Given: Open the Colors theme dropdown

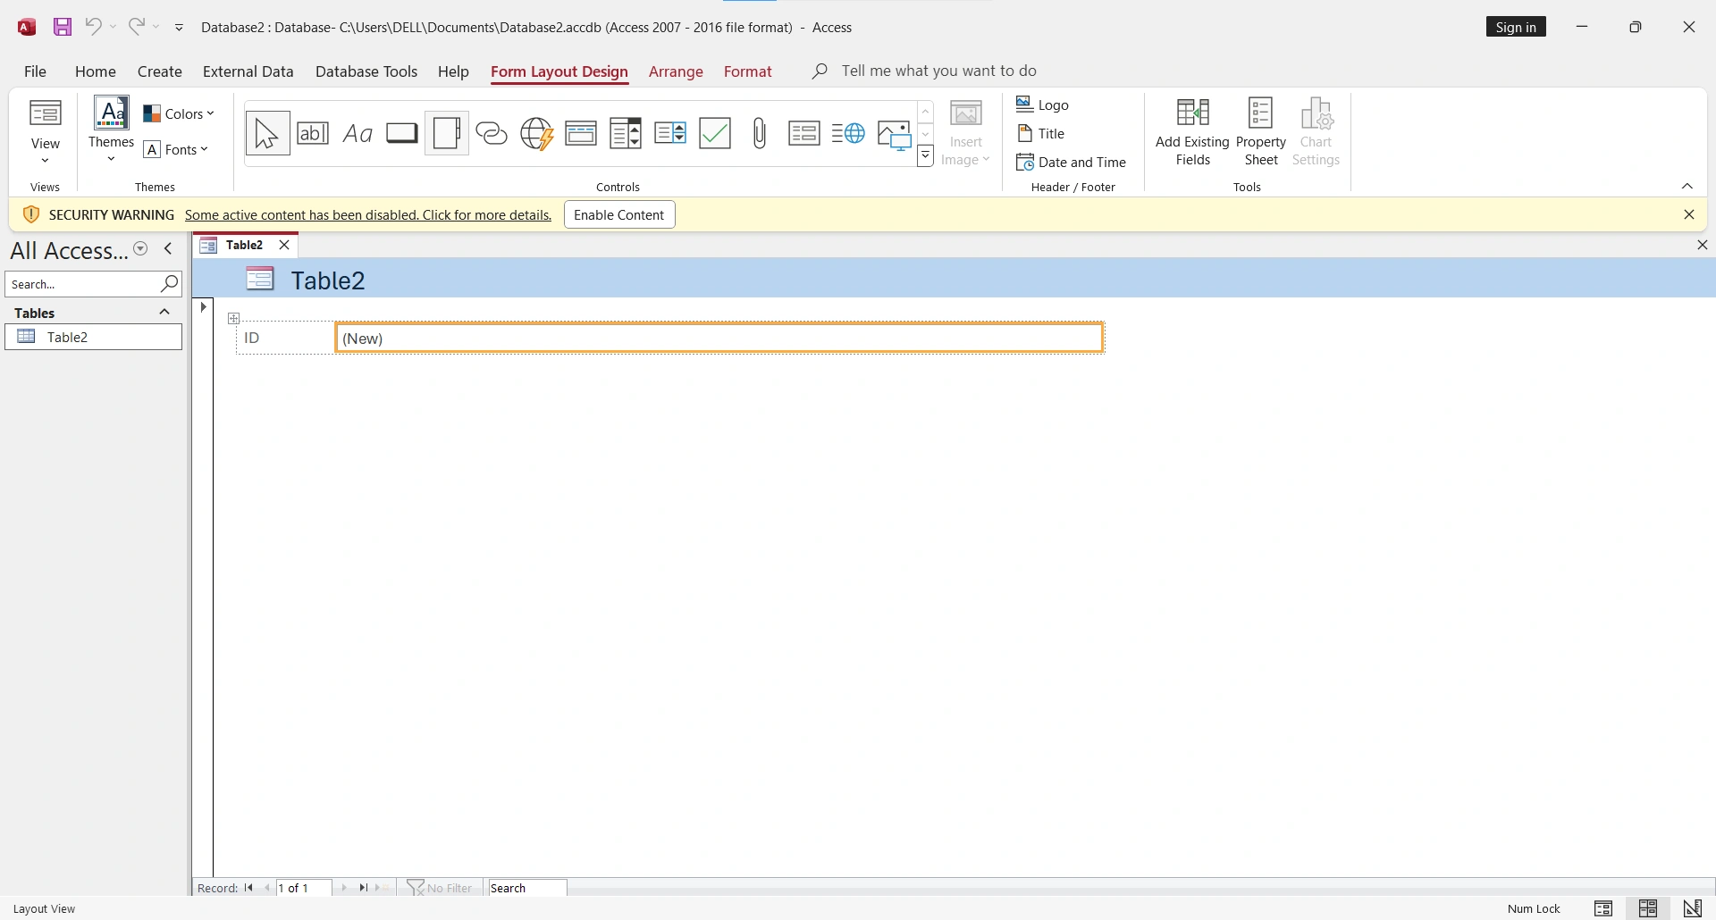Looking at the screenshot, I should 180,114.
